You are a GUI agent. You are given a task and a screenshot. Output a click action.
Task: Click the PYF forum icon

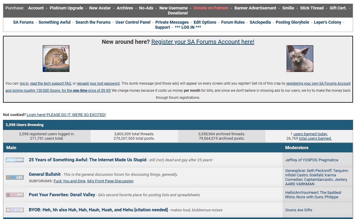click(x=15, y=195)
